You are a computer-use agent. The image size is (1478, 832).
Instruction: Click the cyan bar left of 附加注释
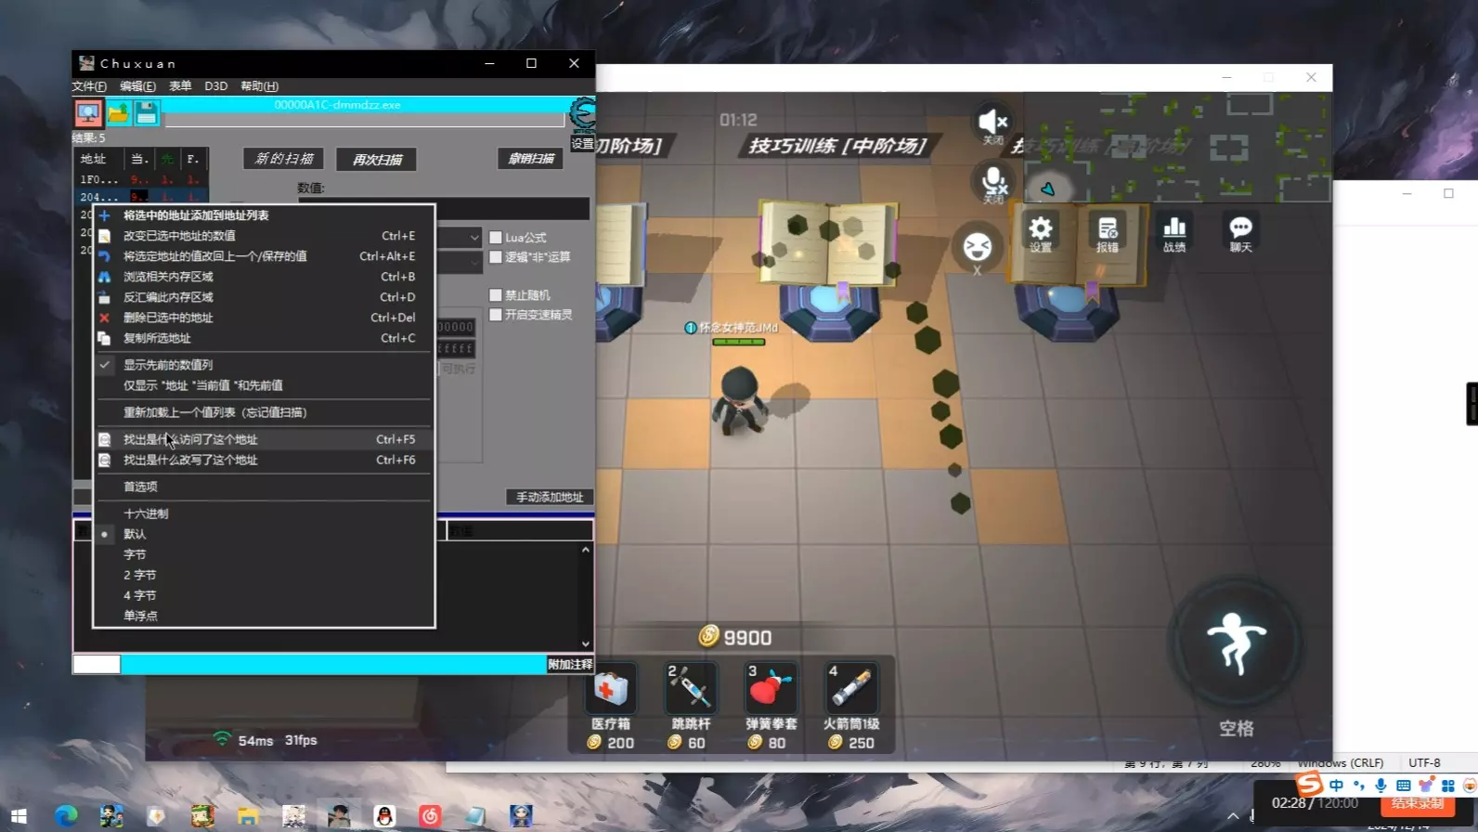(333, 664)
